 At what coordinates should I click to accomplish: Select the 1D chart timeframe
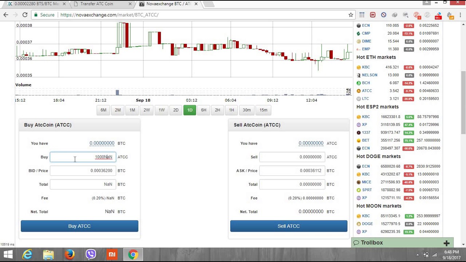click(x=190, y=110)
